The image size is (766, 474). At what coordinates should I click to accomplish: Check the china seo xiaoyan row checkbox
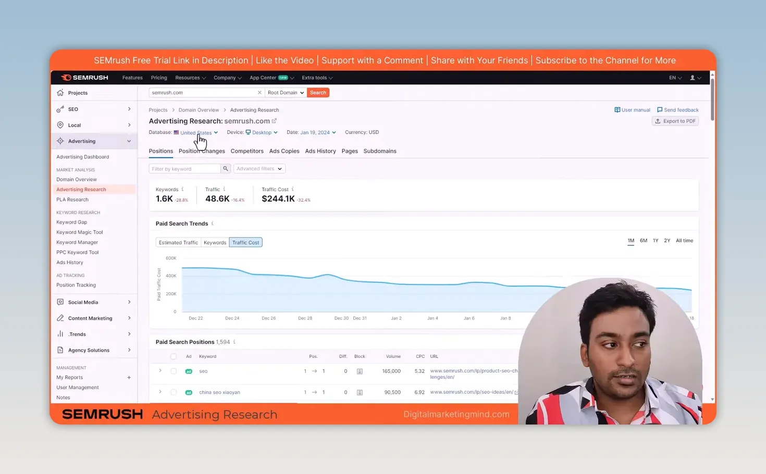tap(174, 392)
